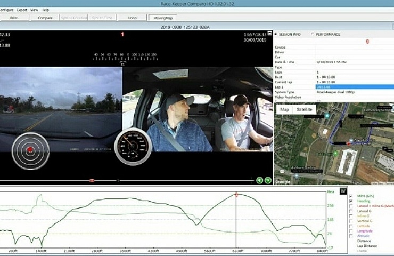
Task: Enable the Lateral G checkbox
Action: point(351,211)
